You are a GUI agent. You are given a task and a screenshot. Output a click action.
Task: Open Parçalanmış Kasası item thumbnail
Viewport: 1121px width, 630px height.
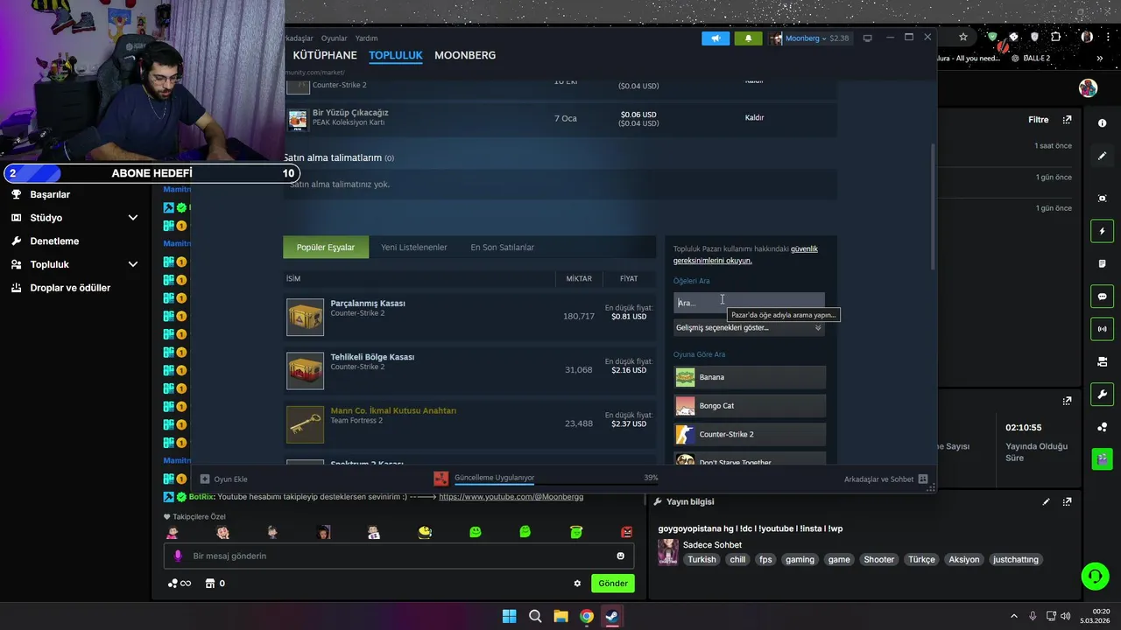pos(305,317)
